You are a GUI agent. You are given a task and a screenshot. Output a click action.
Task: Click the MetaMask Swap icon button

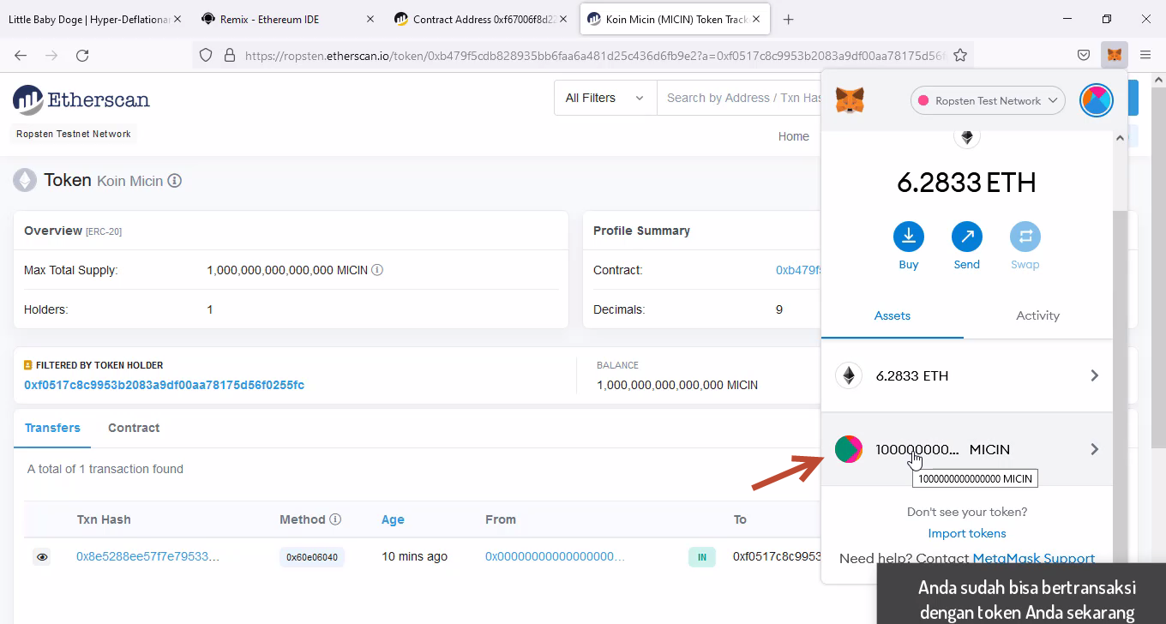[1025, 236]
